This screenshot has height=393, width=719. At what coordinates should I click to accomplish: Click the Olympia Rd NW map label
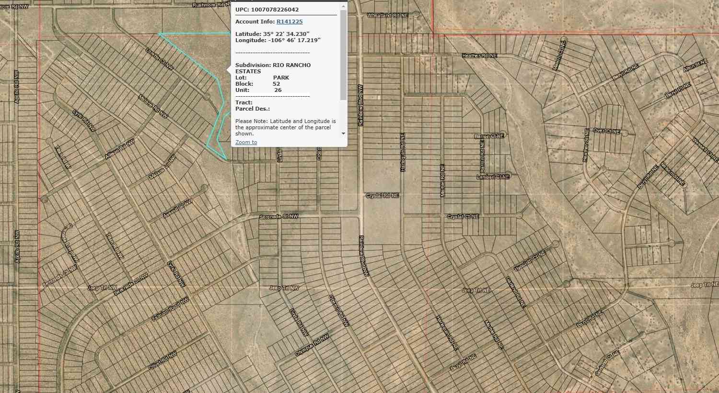(312, 345)
